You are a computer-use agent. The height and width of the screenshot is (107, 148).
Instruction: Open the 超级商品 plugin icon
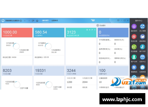[142, 37]
